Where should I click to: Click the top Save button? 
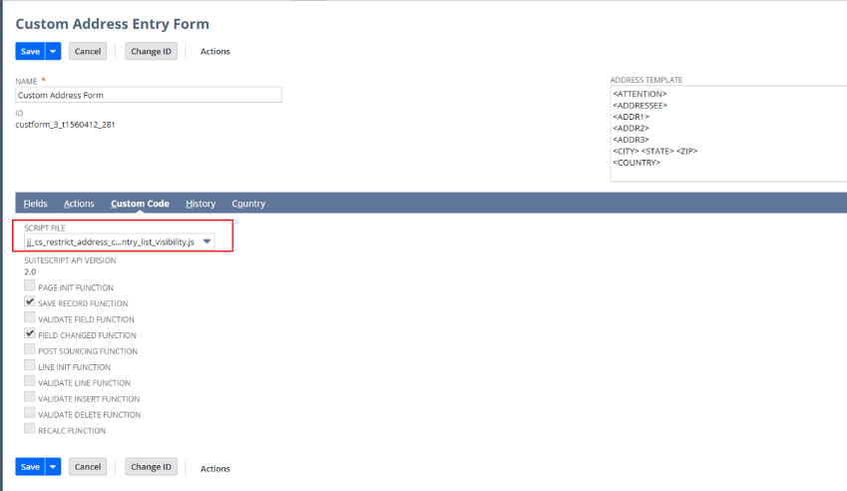[x=30, y=51]
